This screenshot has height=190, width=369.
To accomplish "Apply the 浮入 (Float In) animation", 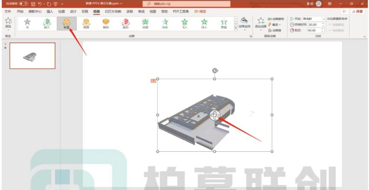I will coord(204,23).
